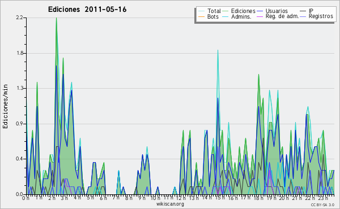Image resolution: width=340 pixels, height=209 pixels.
Task: Select the 'IP' legend label
Action: coord(311,11)
